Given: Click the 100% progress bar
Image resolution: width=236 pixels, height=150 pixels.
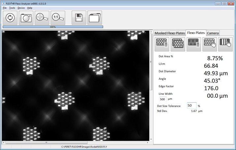Looking at the screenshot, I should pos(53,27).
